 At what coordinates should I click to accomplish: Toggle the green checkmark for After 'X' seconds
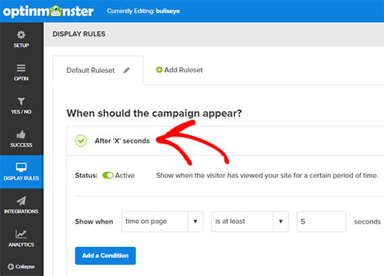81,141
